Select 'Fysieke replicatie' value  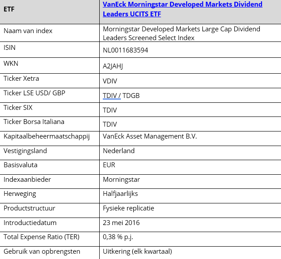[128, 208]
